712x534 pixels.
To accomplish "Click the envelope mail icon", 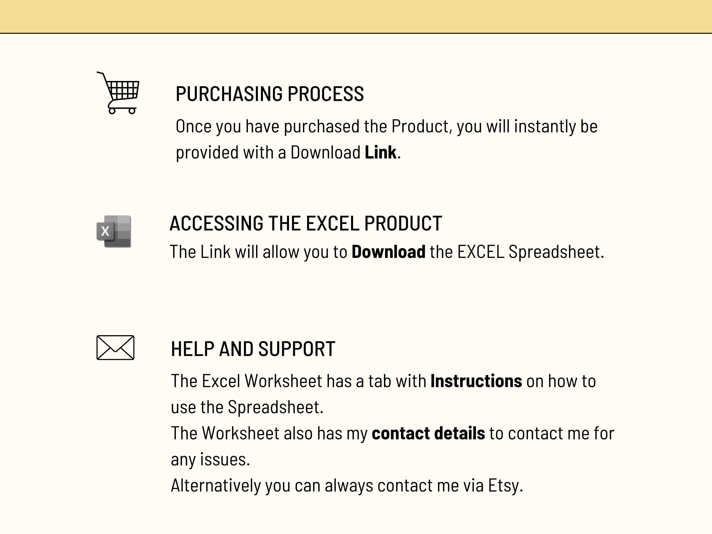I will pos(115,348).
